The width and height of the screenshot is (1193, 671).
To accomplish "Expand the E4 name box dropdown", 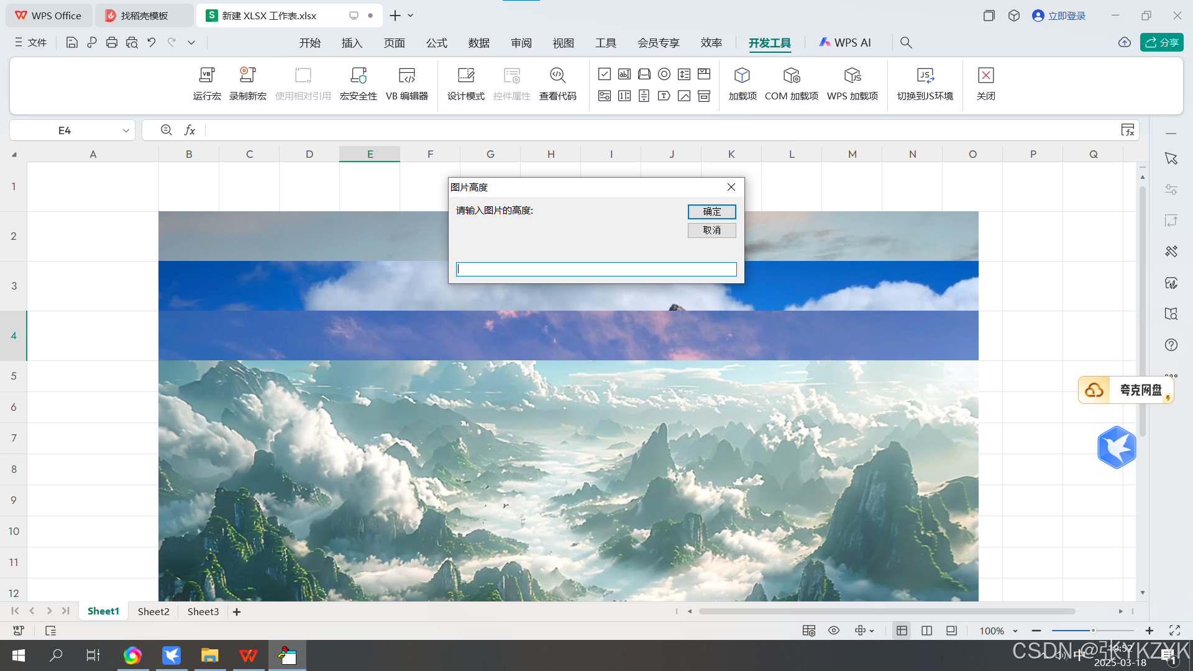I will coord(126,130).
